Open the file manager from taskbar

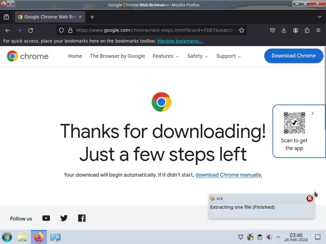pos(22,237)
